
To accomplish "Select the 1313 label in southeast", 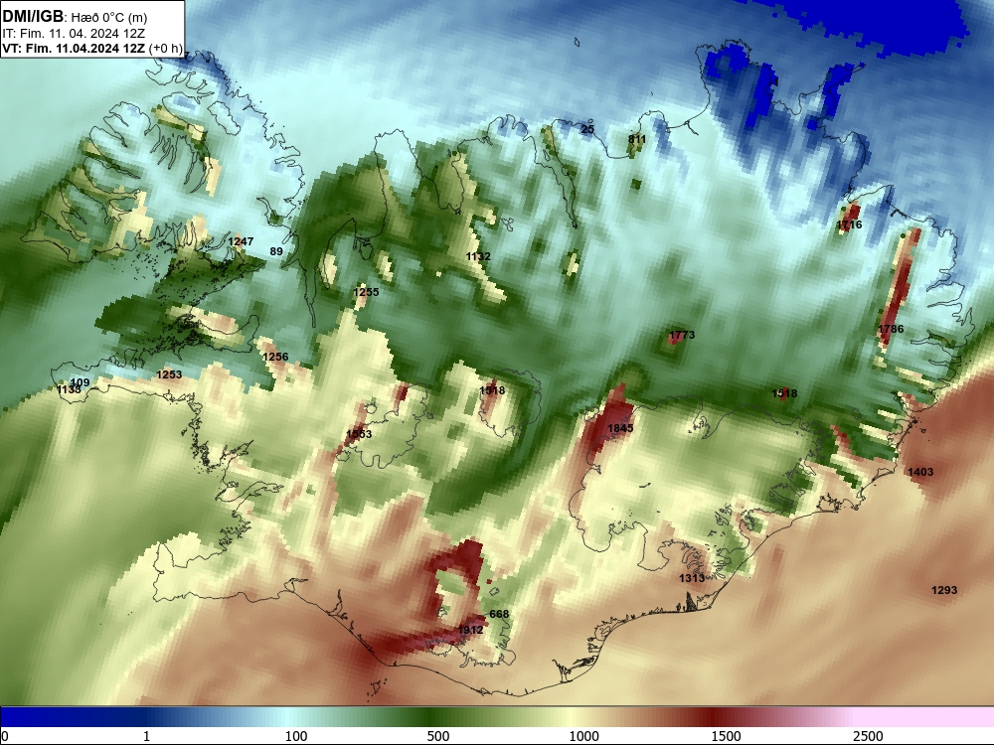I will [x=692, y=578].
